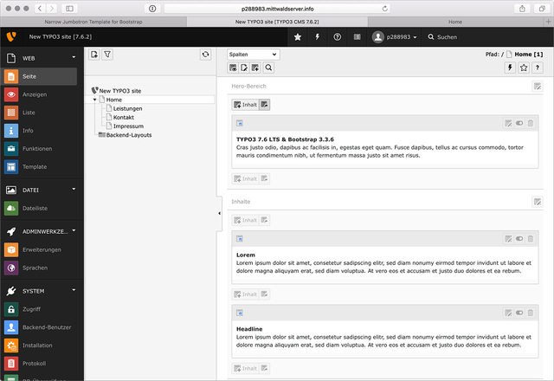Image resolution: width=554 pixels, height=381 pixels.
Task: Open the page tree filter
Action: (107, 54)
